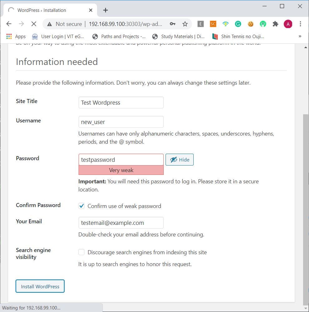309x312 pixels.
Task: Click the Information needed heading
Action: [57, 62]
